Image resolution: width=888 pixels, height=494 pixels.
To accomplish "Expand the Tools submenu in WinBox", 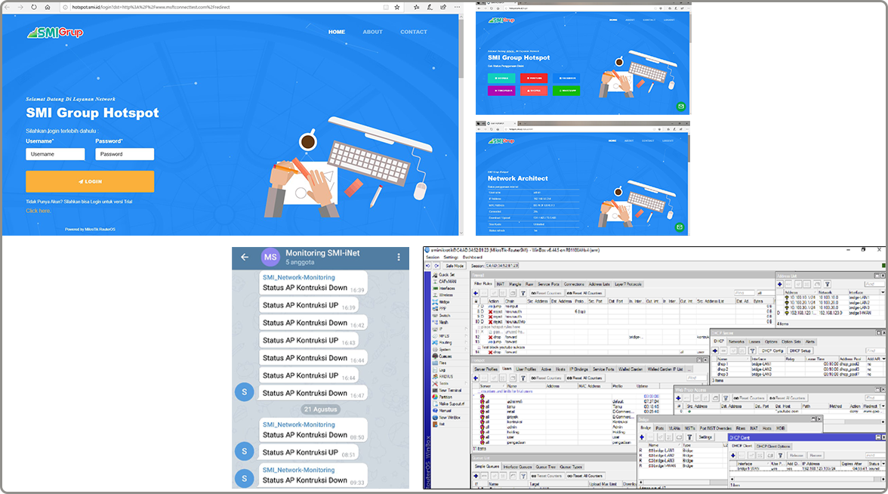I will click(449, 384).
